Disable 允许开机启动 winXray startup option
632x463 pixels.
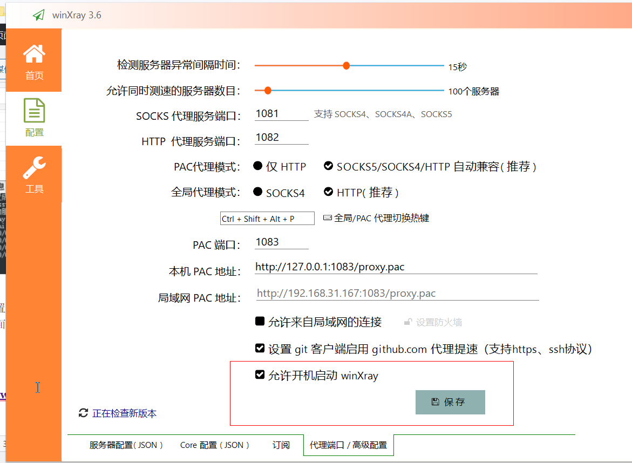[260, 376]
